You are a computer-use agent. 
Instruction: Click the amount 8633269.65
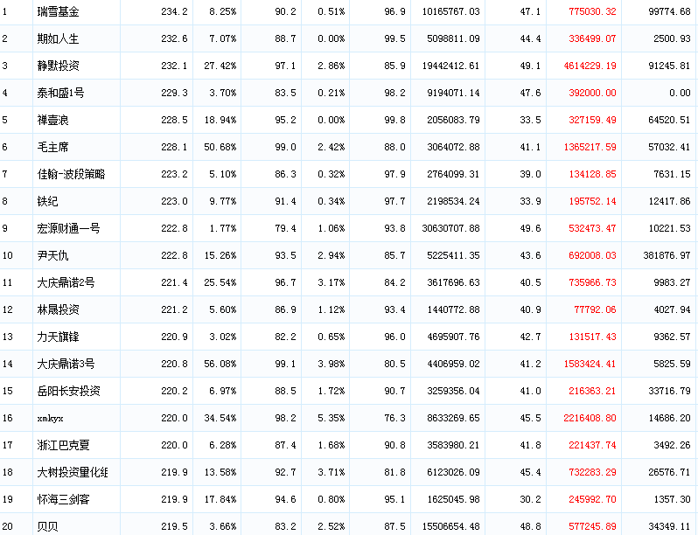(x=454, y=419)
